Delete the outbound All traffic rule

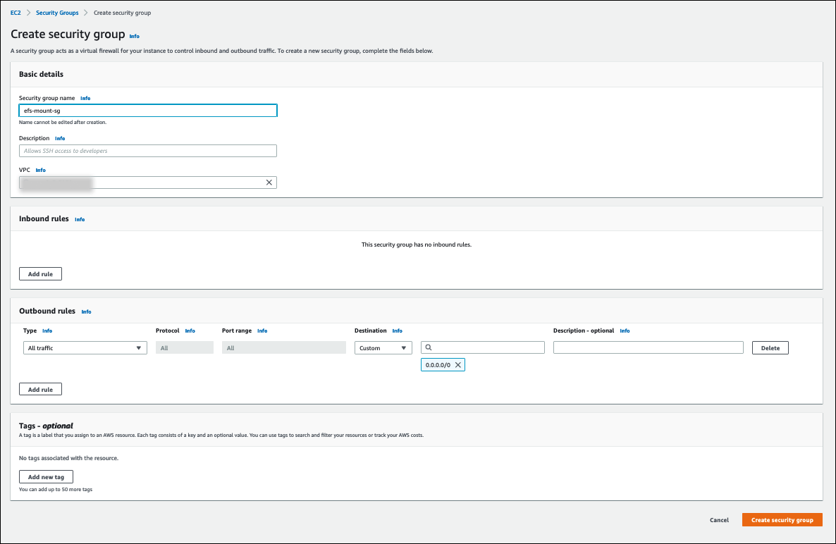point(770,347)
